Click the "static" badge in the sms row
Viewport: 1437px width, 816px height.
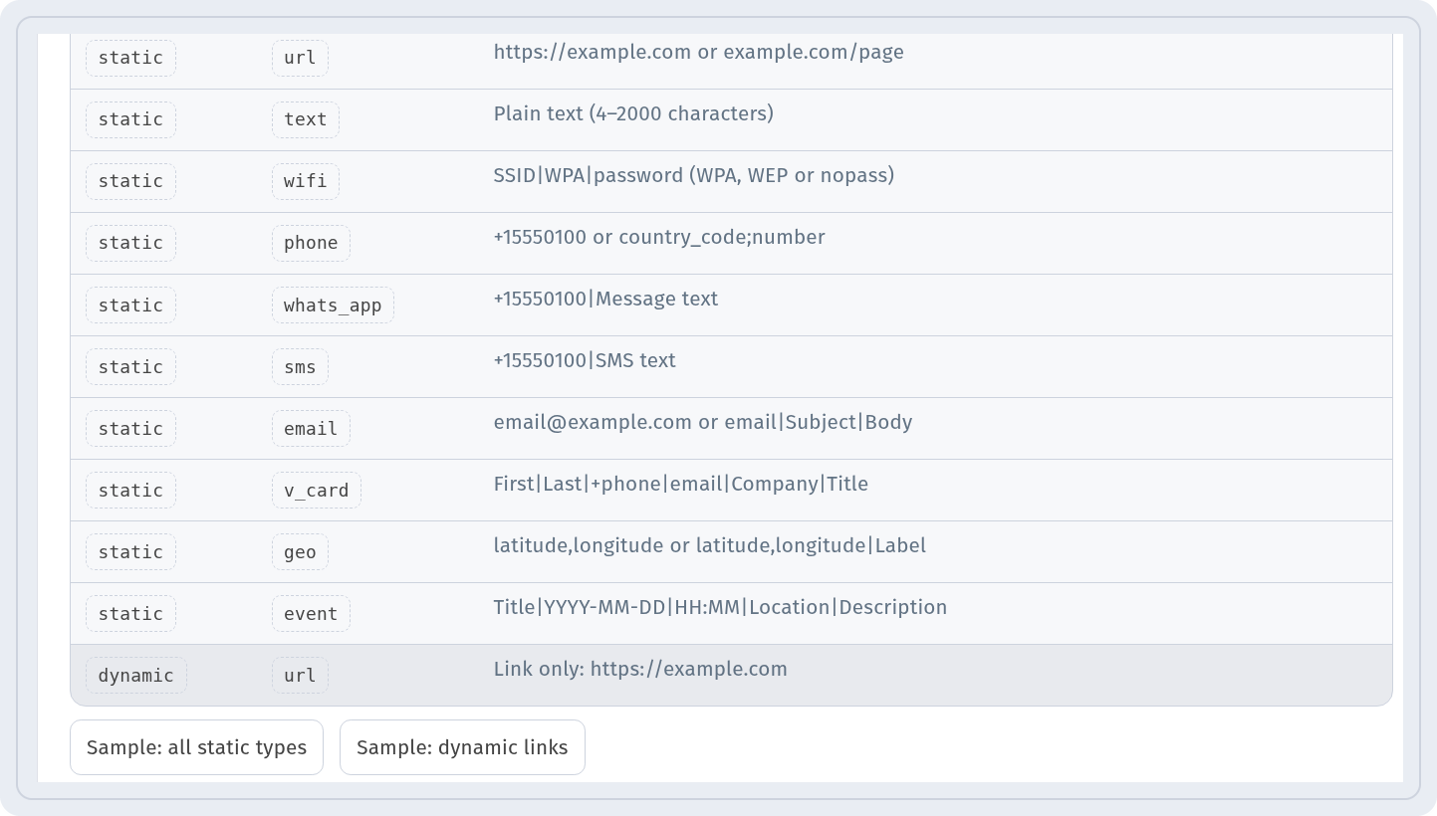130,367
